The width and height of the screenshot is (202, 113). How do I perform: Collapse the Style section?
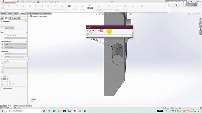pos(26,32)
